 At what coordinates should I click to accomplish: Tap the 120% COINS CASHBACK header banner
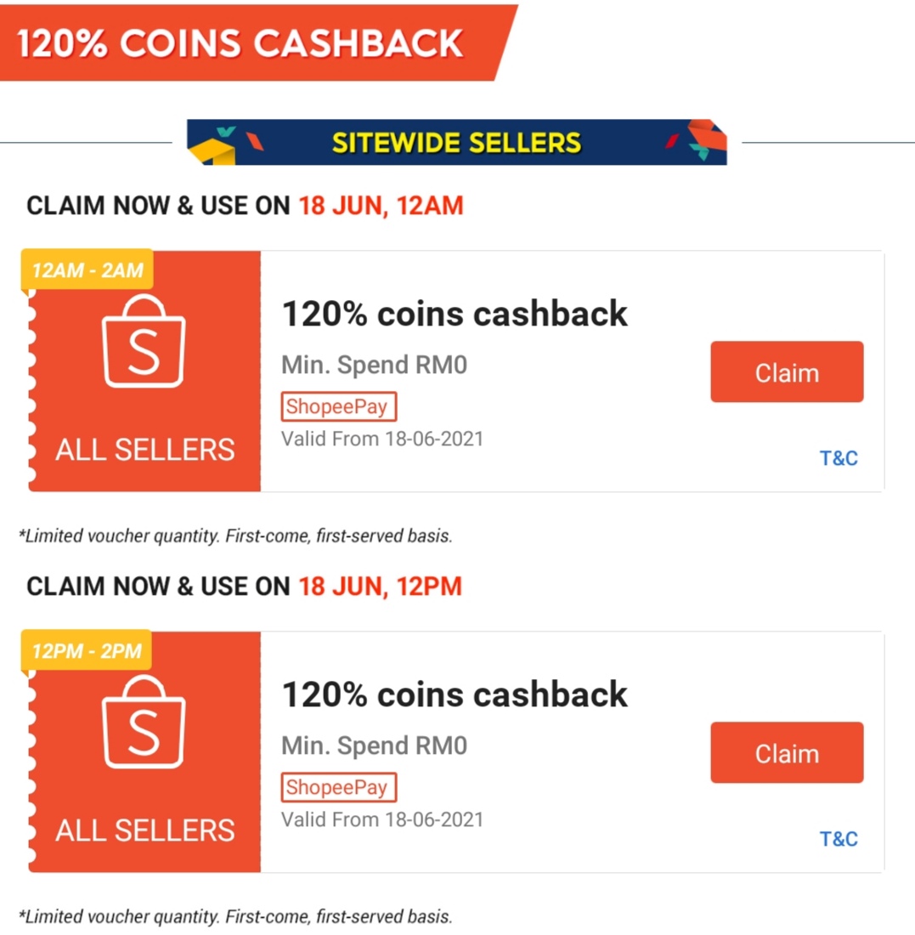pos(242,43)
